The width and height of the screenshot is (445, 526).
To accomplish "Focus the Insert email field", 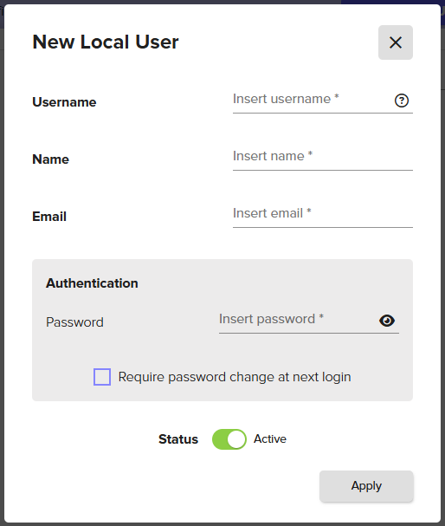I will tap(323, 214).
